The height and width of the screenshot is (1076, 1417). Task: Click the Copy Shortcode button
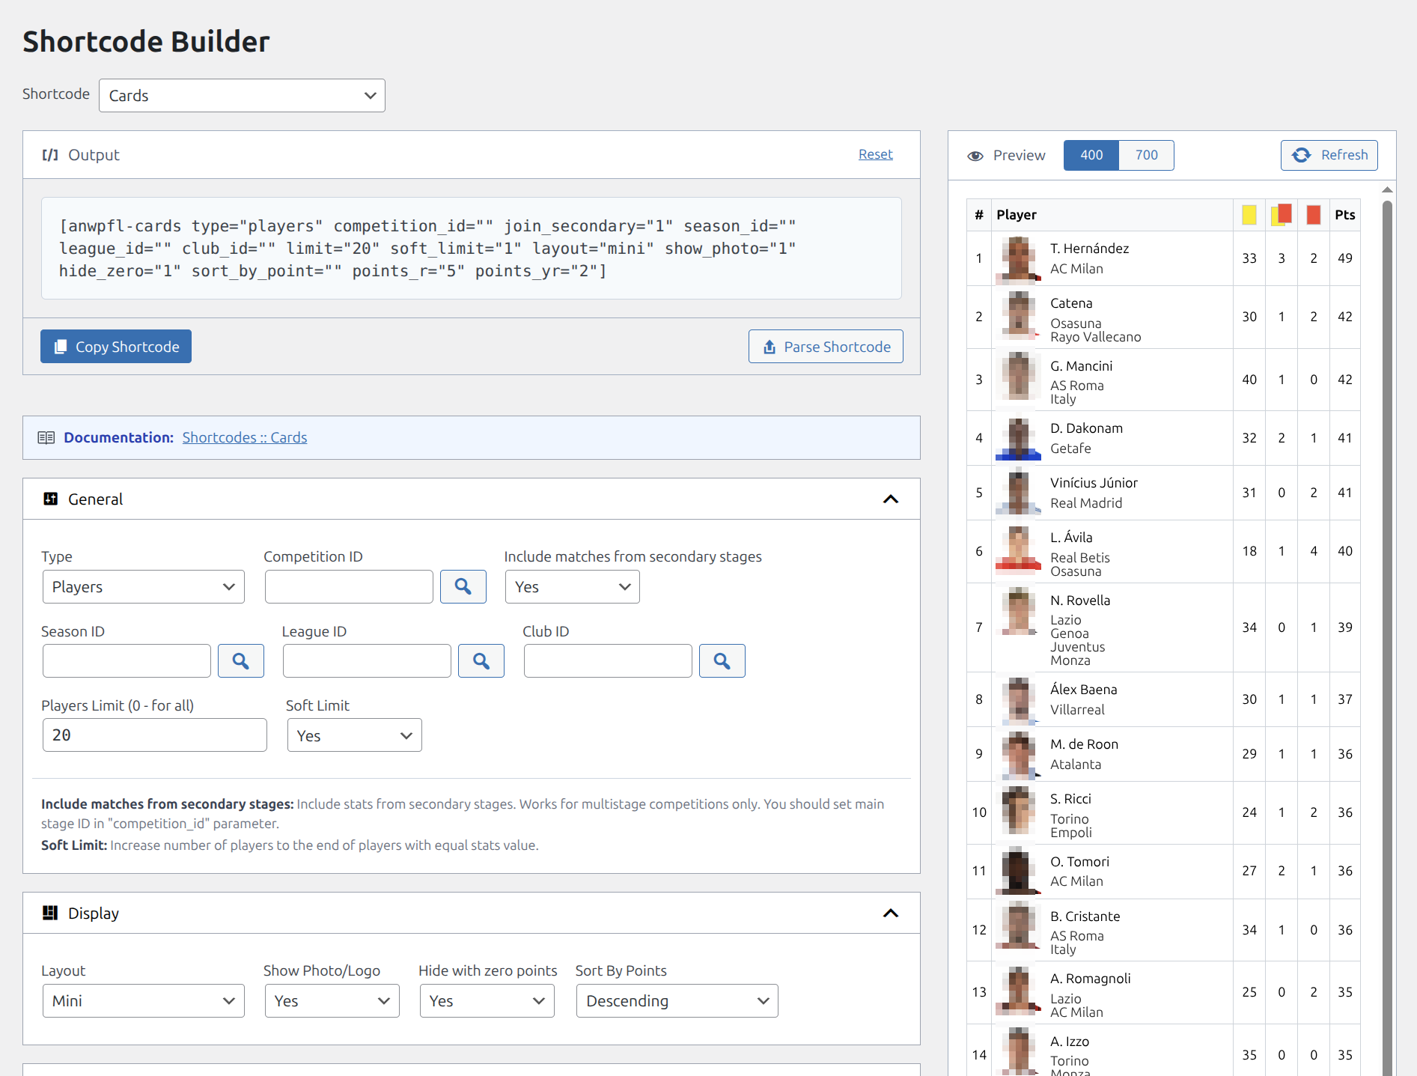click(116, 347)
